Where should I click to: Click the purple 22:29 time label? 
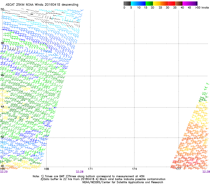click(4, 172)
